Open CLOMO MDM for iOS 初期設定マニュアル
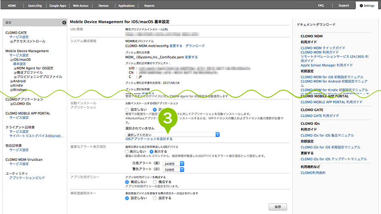Viewport: 381px width, 214px height. [x=332, y=77]
